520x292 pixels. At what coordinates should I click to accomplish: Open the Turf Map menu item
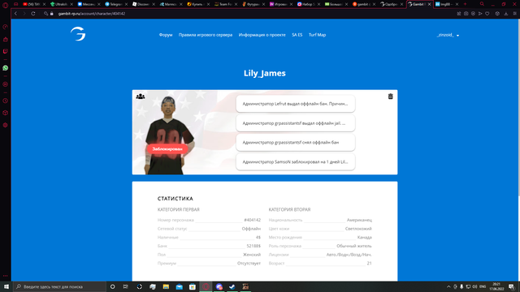(317, 35)
